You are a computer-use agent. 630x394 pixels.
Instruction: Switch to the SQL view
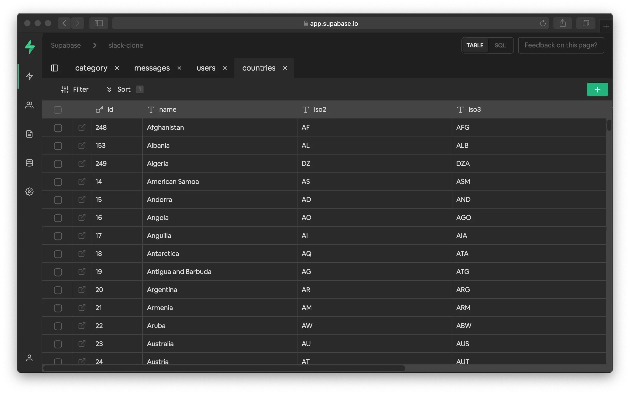click(500, 45)
